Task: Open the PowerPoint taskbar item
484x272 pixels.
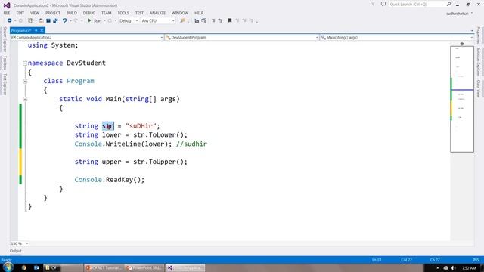Action: pos(144,267)
